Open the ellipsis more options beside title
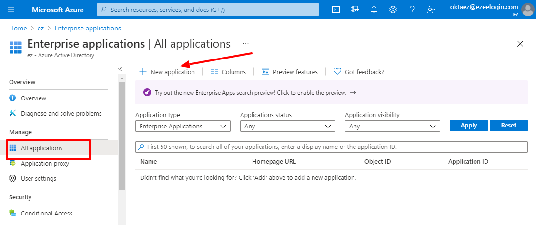536x225 pixels. point(246,44)
